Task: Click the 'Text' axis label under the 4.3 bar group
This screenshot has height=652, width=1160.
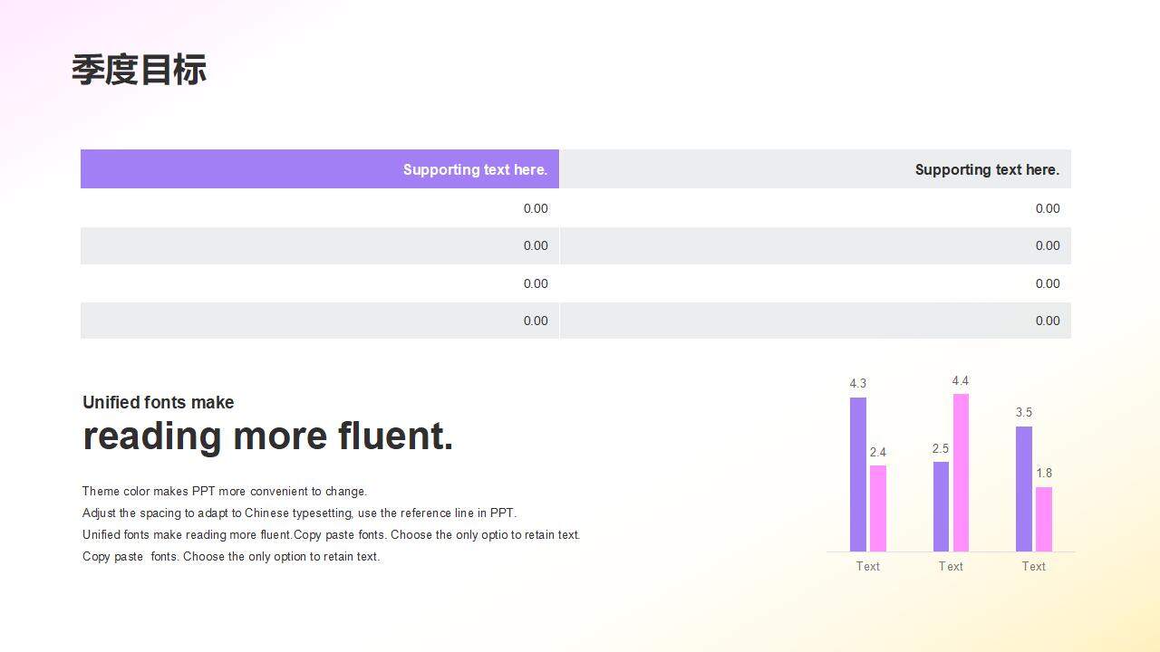Action: click(x=868, y=567)
